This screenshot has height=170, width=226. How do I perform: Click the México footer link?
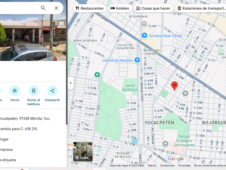[152, 165]
